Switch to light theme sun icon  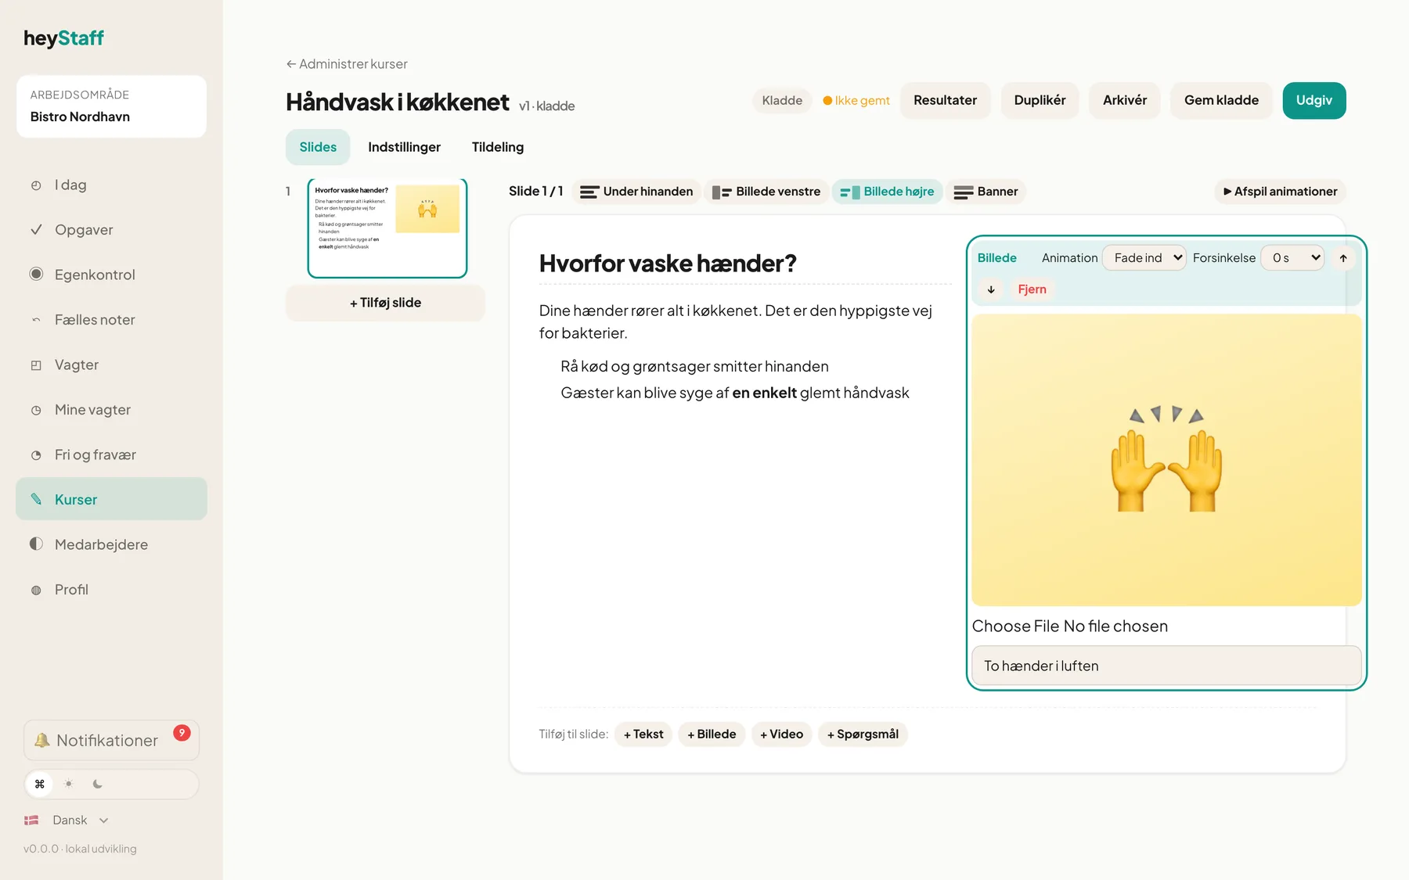coord(69,784)
